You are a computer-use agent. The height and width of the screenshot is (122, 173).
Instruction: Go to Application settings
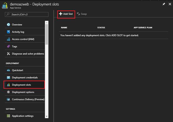click(22, 116)
